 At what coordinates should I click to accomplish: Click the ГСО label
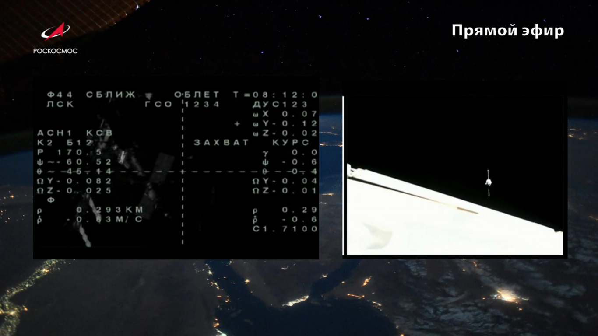pyautogui.click(x=159, y=104)
